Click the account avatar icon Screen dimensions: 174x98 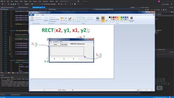(x=159, y=1)
